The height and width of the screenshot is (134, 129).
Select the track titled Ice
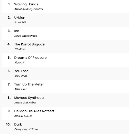[x=17, y=31]
